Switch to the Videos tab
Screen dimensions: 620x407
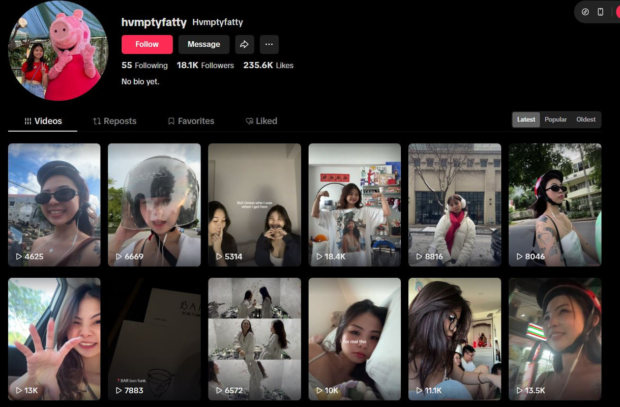click(x=43, y=121)
